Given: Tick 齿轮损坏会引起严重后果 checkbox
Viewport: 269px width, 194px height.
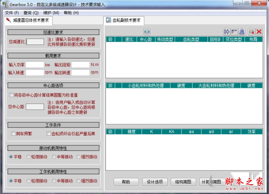Looking at the screenshot, I should (x=49, y=134).
